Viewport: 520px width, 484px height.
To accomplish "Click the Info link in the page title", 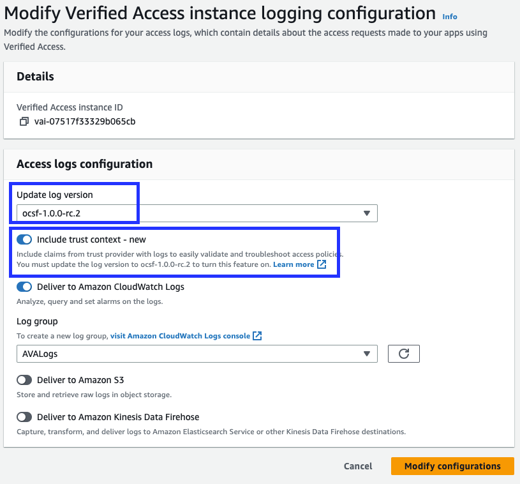I will pyautogui.click(x=449, y=17).
